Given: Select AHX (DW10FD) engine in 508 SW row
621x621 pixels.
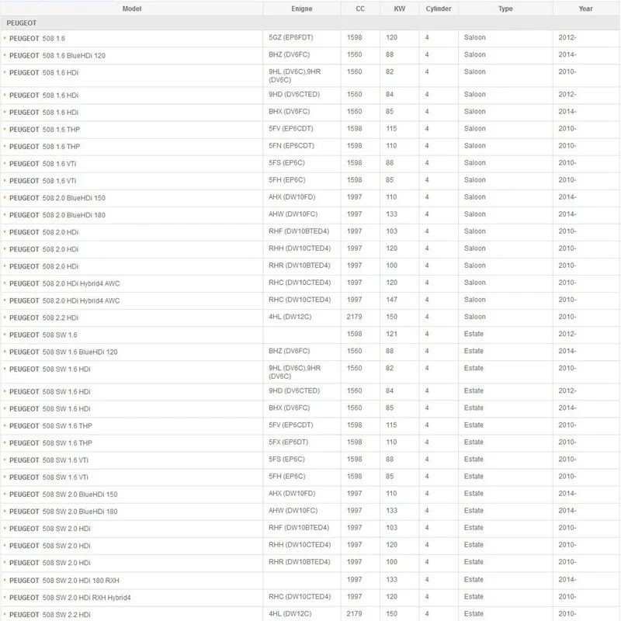Looking at the screenshot, I should click(x=292, y=494).
